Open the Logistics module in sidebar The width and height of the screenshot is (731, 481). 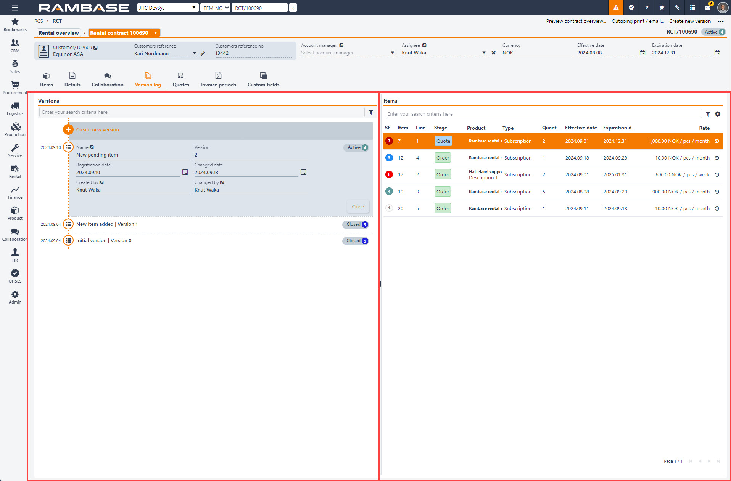tap(15, 109)
